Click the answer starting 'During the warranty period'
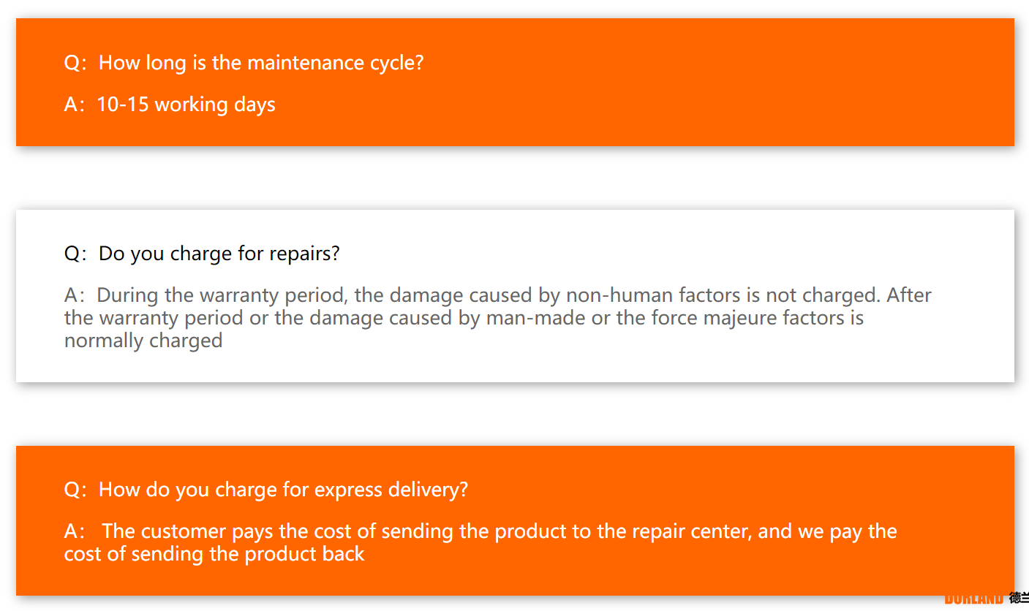This screenshot has width=1029, height=611. (498, 318)
